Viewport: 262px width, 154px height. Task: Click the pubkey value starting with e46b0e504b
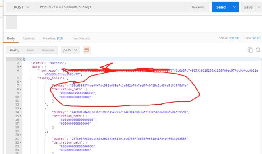click(129, 112)
